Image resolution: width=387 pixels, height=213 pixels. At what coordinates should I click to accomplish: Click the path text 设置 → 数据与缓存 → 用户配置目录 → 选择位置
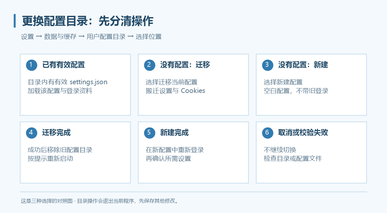pos(91,36)
